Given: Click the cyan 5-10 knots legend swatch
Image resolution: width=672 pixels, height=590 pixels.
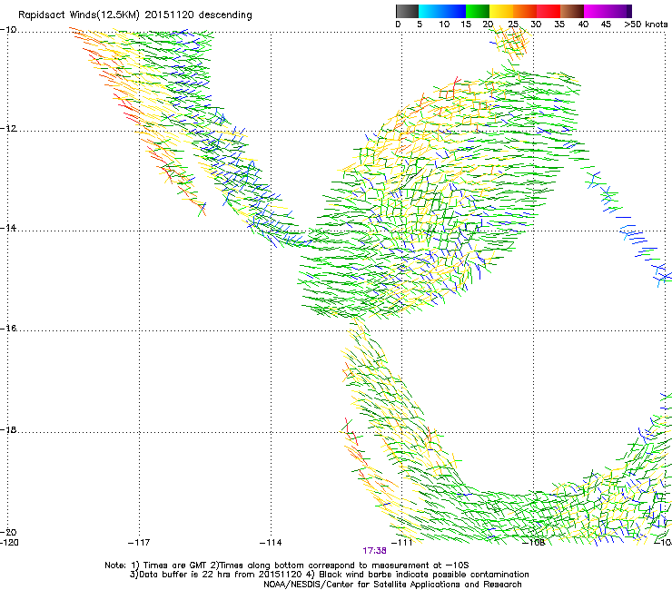Looking at the screenshot, I should point(430,11).
